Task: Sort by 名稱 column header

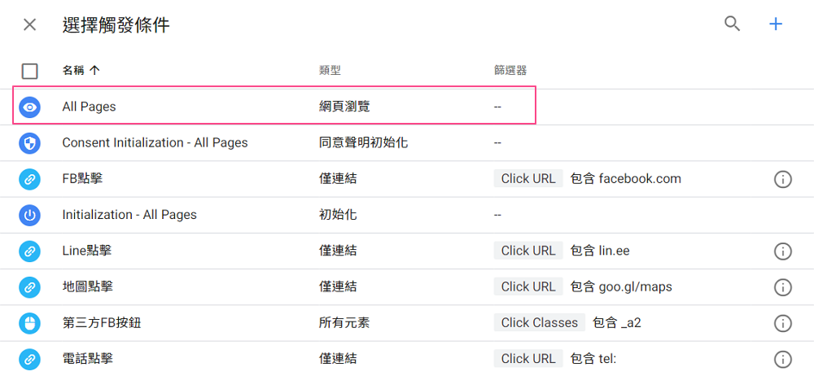Action: click(81, 71)
